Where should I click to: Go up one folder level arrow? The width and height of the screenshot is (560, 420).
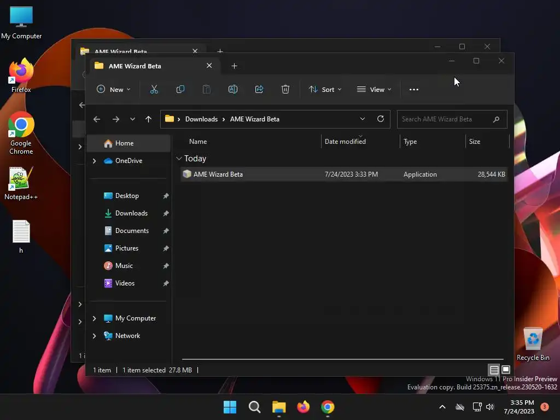coord(149,119)
